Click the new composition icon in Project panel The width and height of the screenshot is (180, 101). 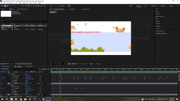click(x=5, y=64)
